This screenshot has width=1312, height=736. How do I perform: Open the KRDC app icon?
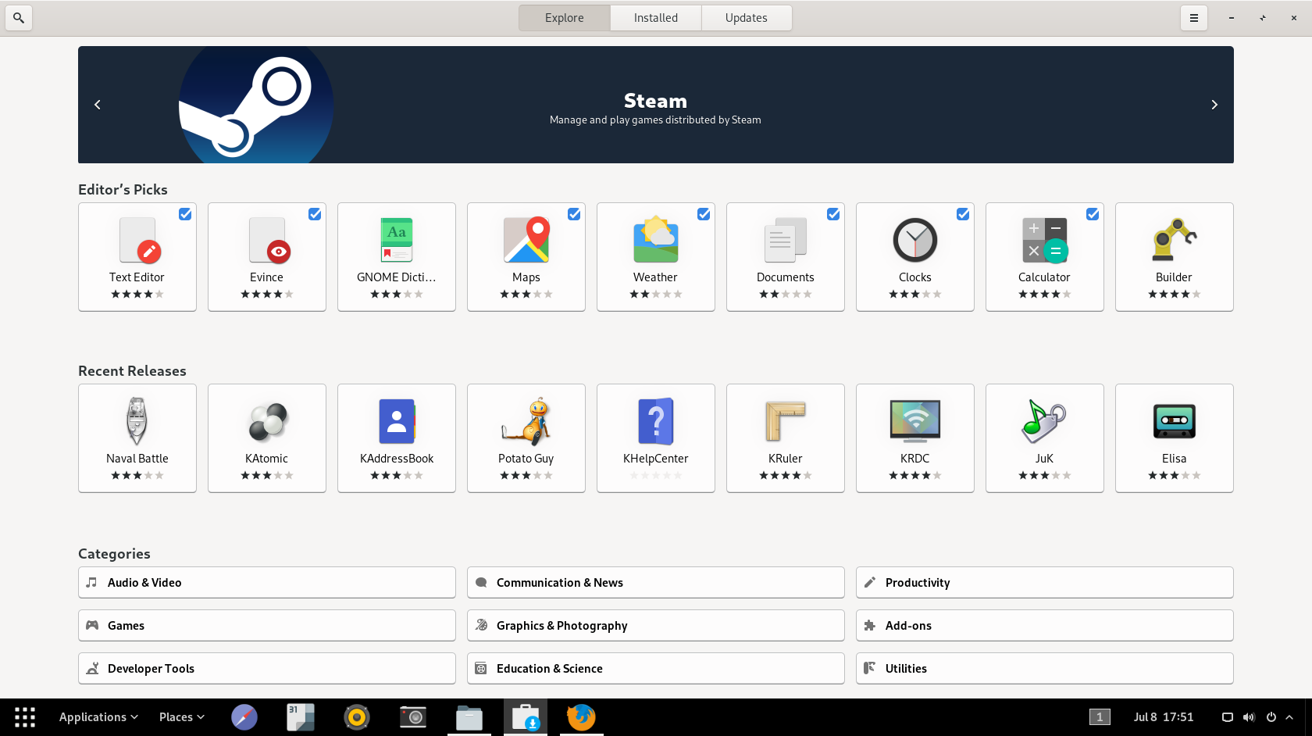coord(915,421)
